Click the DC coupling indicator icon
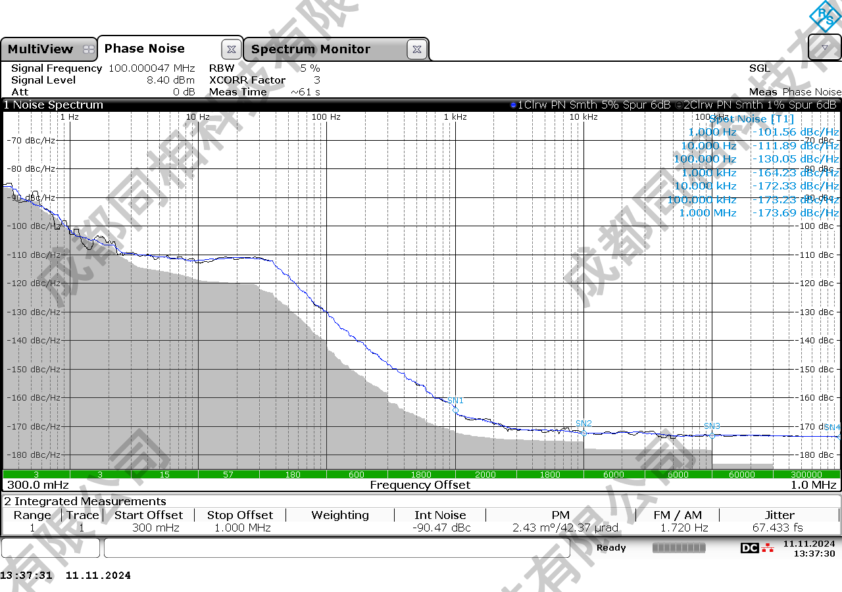The width and height of the screenshot is (842, 592). (749, 548)
